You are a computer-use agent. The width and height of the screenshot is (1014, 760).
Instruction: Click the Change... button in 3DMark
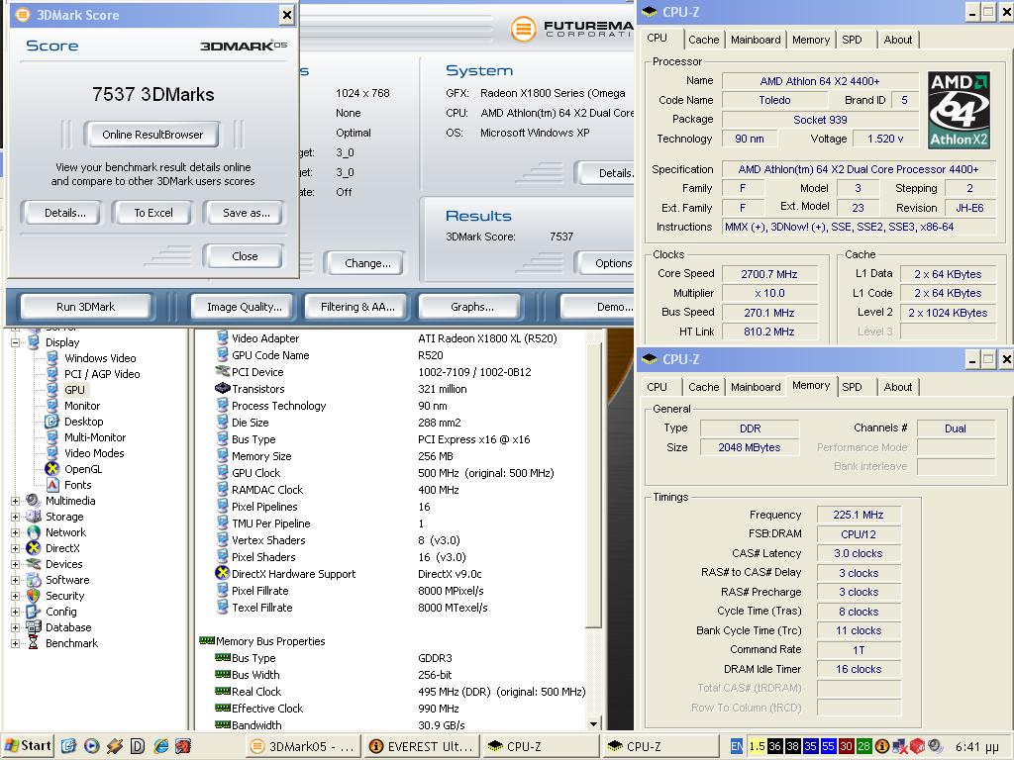coord(366,263)
